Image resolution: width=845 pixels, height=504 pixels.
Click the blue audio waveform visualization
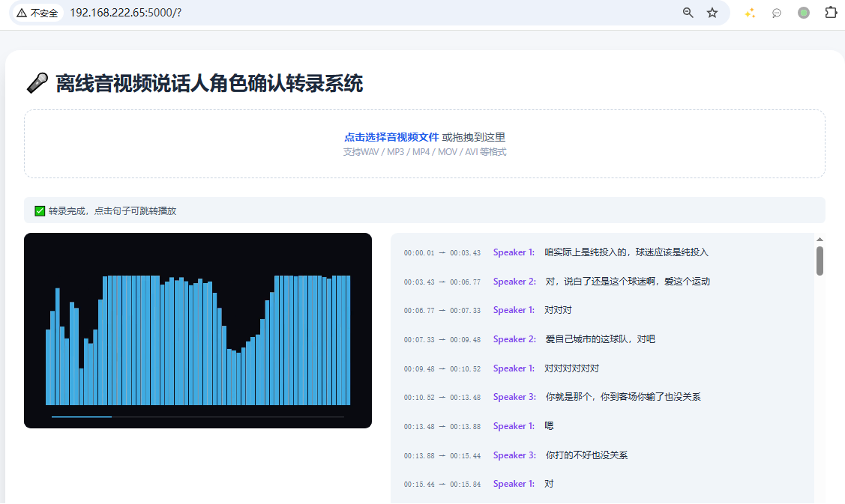tap(198, 340)
